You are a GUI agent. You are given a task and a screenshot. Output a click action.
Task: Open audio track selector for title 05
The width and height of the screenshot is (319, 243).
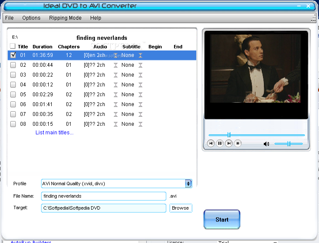pos(115,95)
